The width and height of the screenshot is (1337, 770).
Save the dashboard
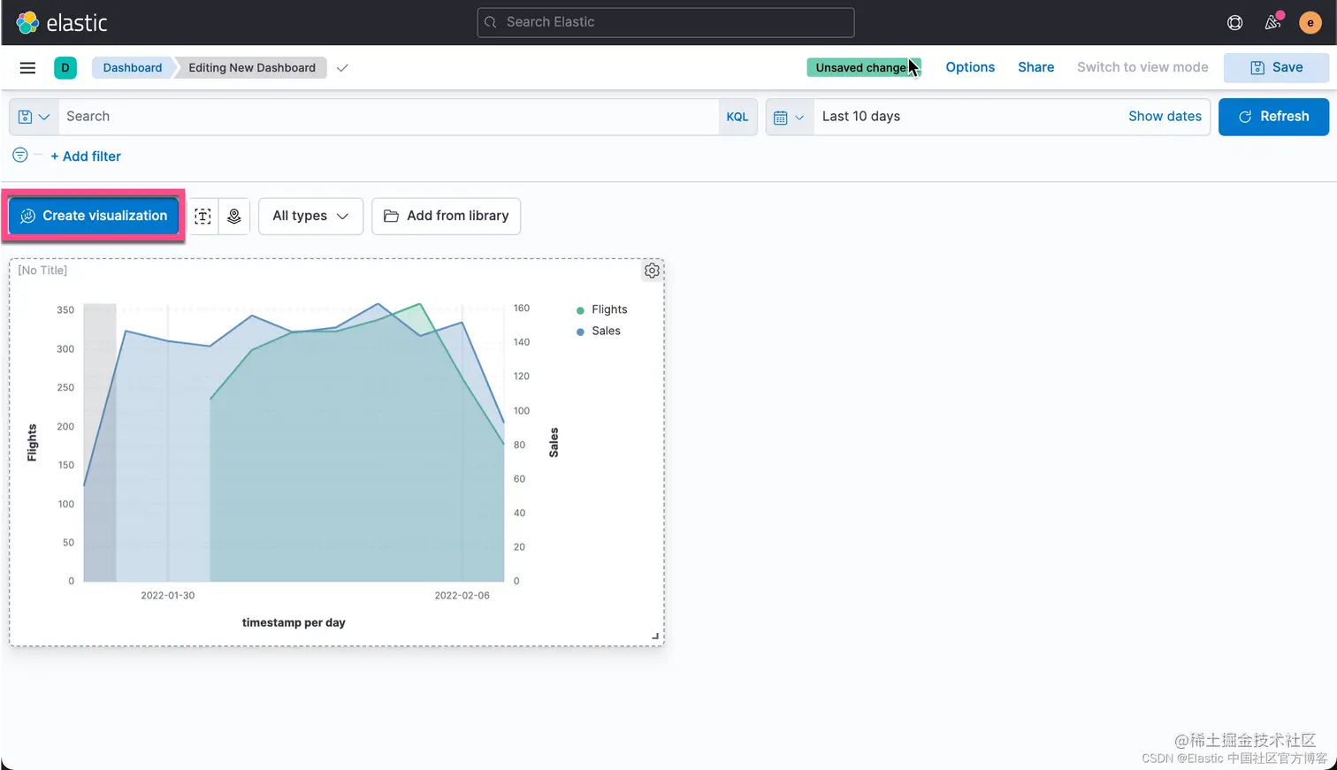pos(1276,68)
